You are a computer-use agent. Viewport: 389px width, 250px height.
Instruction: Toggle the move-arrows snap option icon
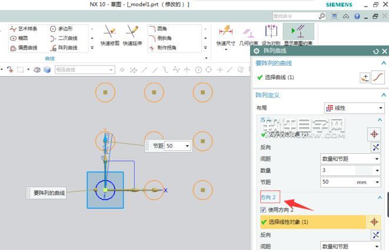coord(134,70)
